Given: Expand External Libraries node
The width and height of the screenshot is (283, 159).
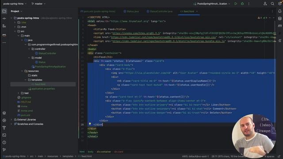Looking at the screenshot, I should 11,120.
